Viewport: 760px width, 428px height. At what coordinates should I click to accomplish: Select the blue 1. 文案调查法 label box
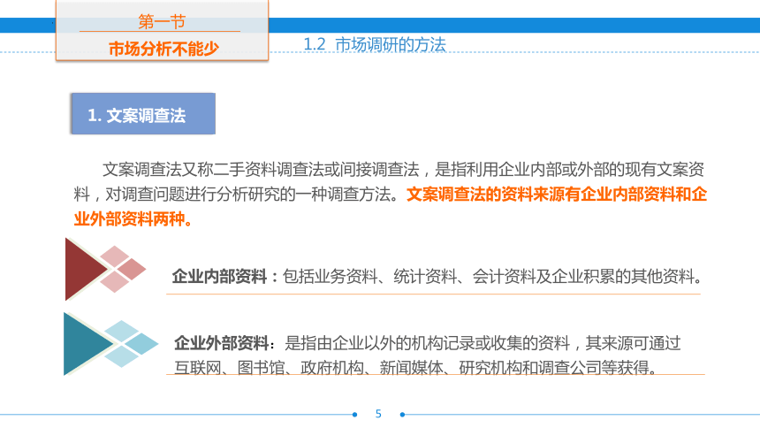pos(143,113)
